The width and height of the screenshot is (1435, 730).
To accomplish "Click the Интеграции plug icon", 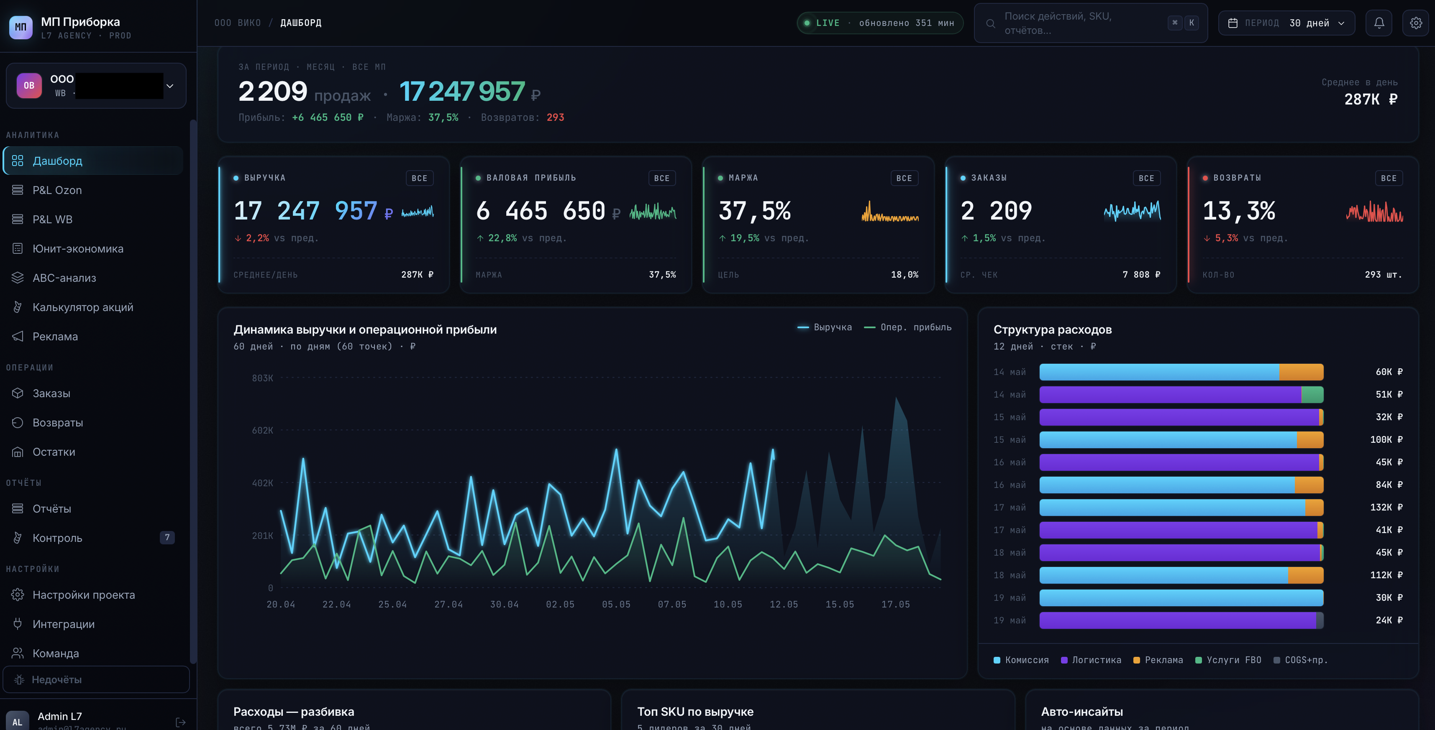I will pos(18,624).
